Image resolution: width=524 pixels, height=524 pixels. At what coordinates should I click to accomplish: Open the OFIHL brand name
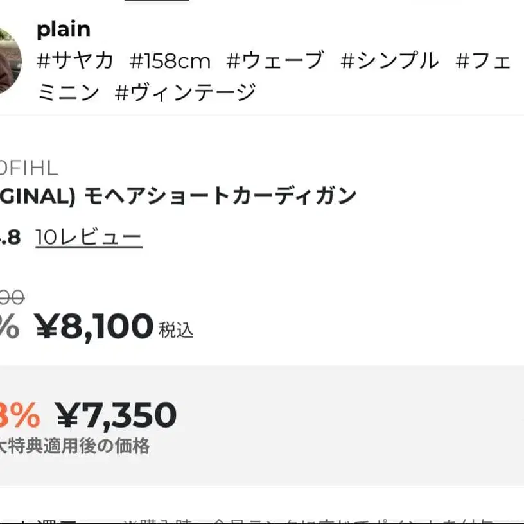(x=29, y=168)
